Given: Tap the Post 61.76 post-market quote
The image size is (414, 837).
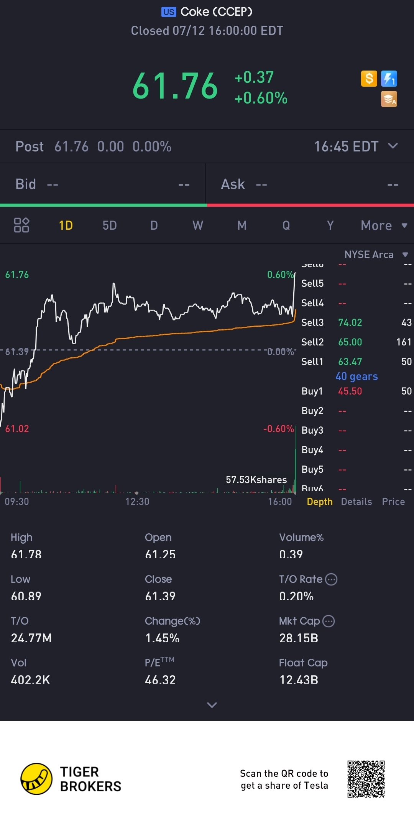Looking at the screenshot, I should click(93, 146).
